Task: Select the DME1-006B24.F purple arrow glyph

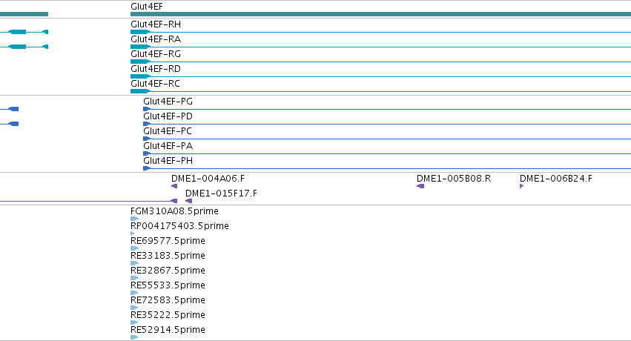Action: tap(521, 186)
